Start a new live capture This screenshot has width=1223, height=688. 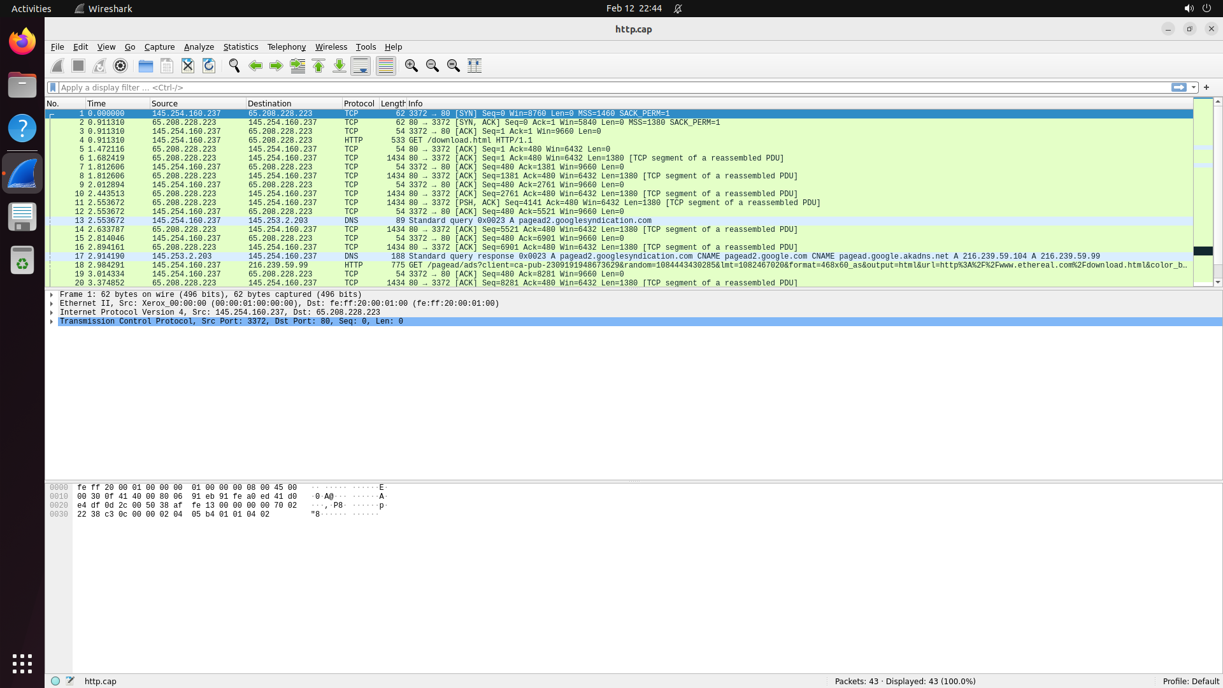tap(56, 66)
